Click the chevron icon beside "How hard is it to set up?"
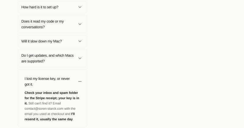Image resolution: width=244 pixels, height=128 pixels. click(x=80, y=7)
